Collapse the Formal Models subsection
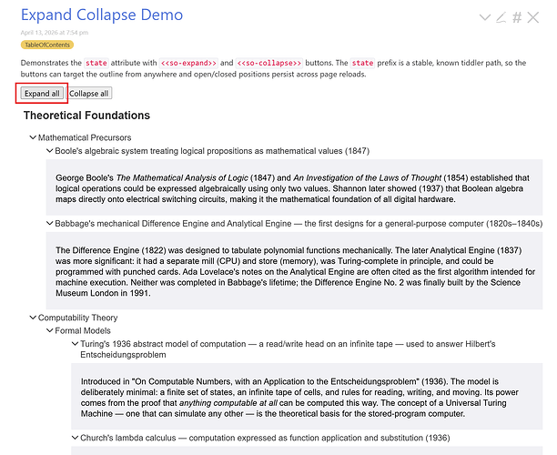This screenshot has height=455, width=557. [50, 331]
